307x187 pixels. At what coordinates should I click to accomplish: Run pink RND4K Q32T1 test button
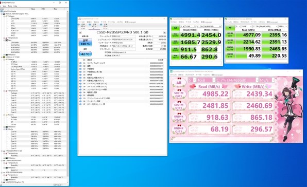(179, 118)
